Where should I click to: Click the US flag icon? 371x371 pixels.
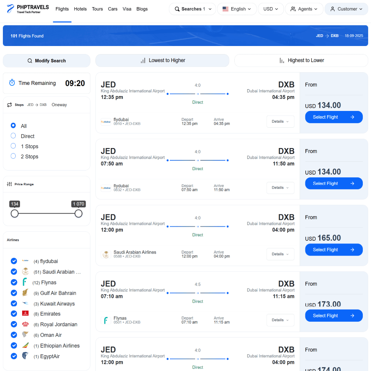coord(225,9)
